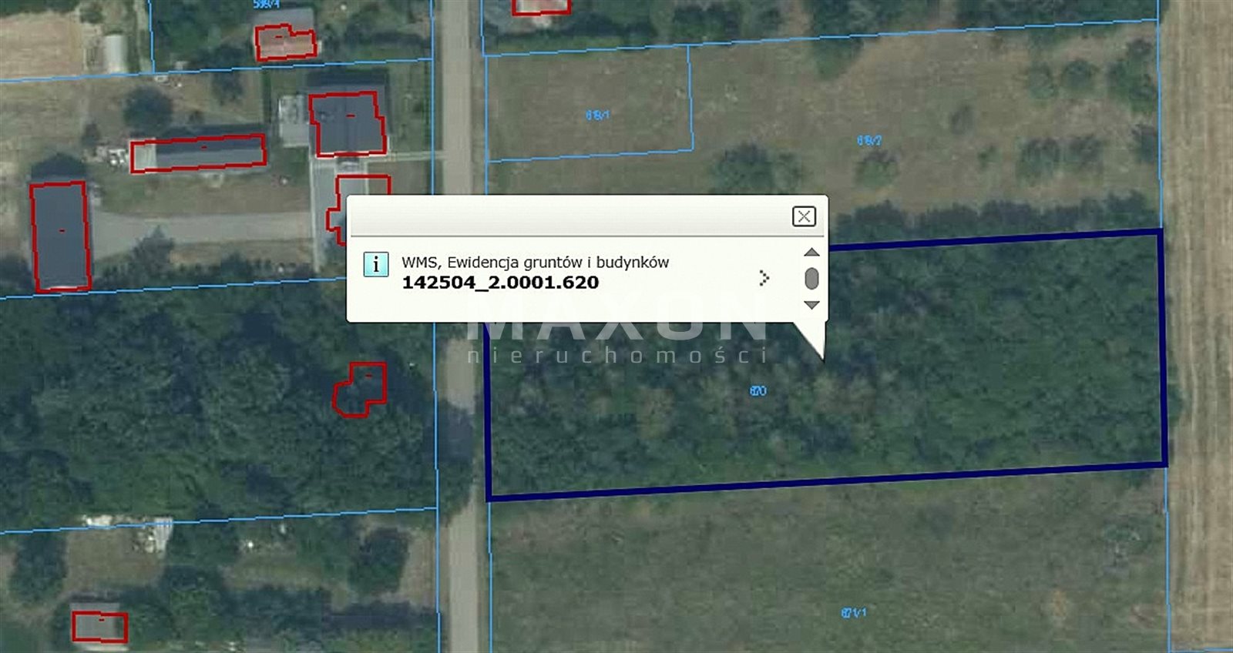Click the popup's pointer tail tip

tap(821, 357)
